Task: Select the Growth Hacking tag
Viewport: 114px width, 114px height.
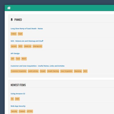Action: click(x=53, y=71)
